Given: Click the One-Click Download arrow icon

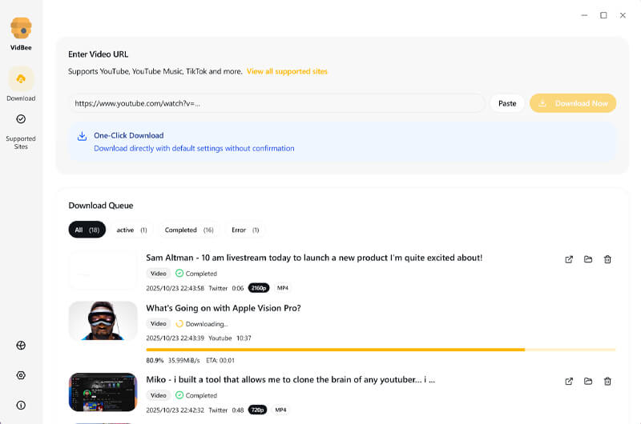Looking at the screenshot, I should coord(83,136).
